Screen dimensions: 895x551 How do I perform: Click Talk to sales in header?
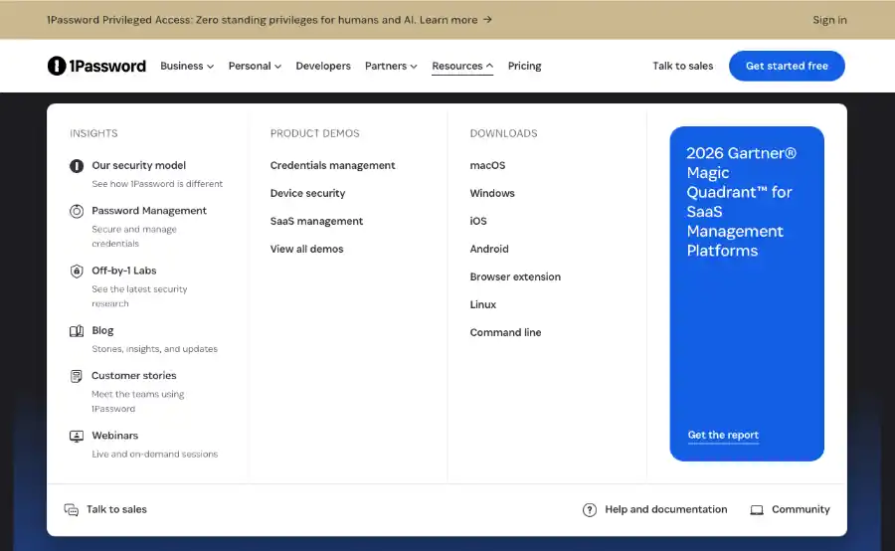(x=682, y=66)
